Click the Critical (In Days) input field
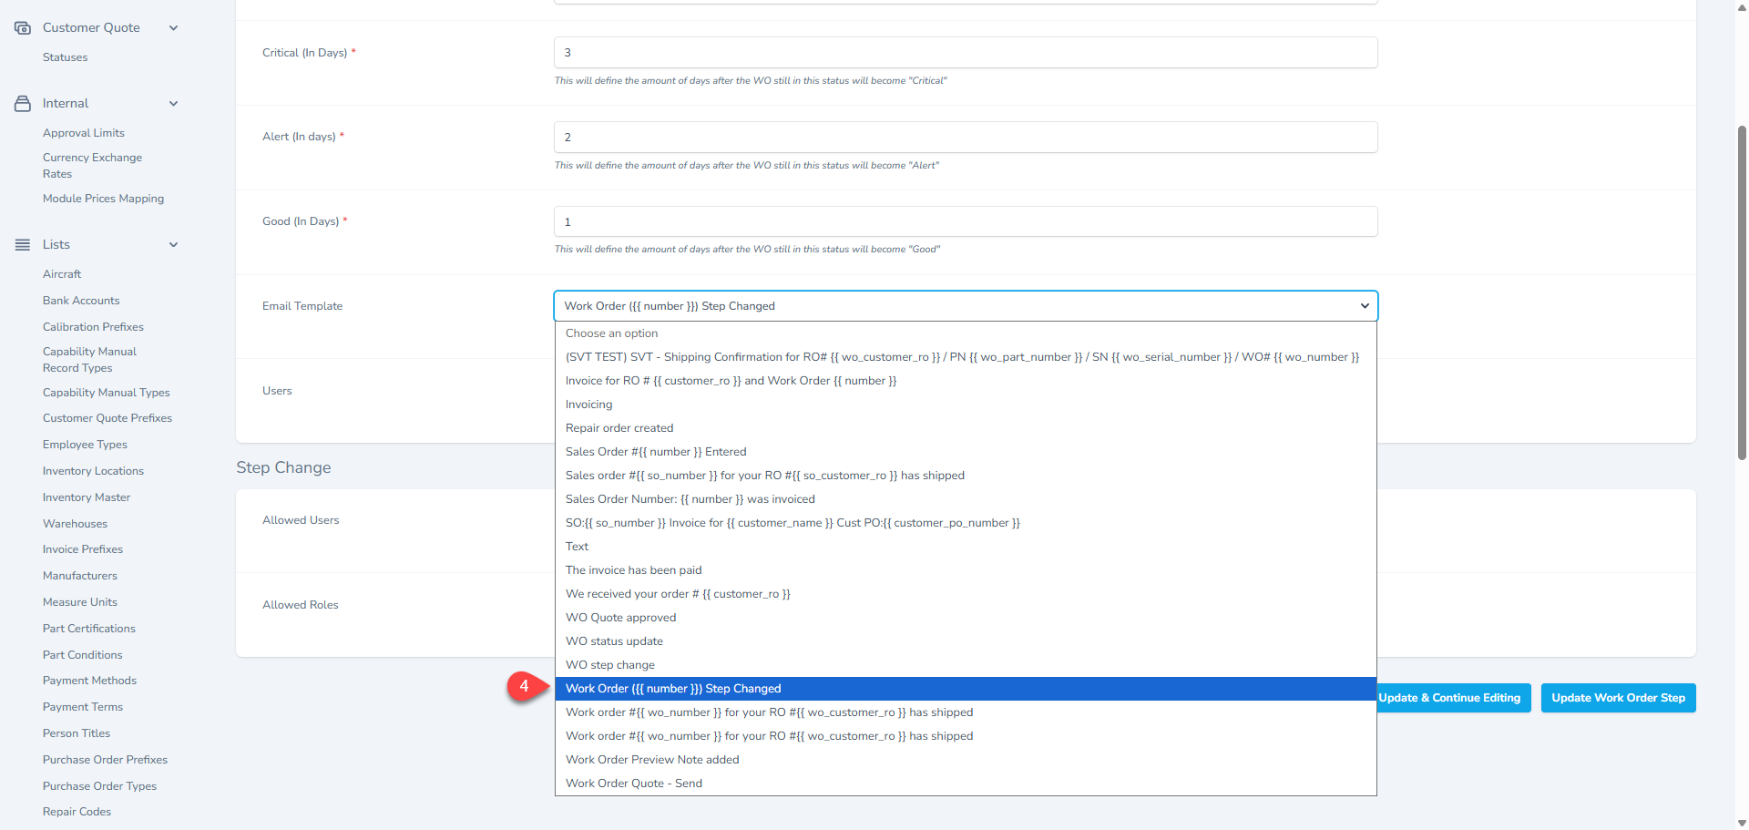 pos(965,53)
